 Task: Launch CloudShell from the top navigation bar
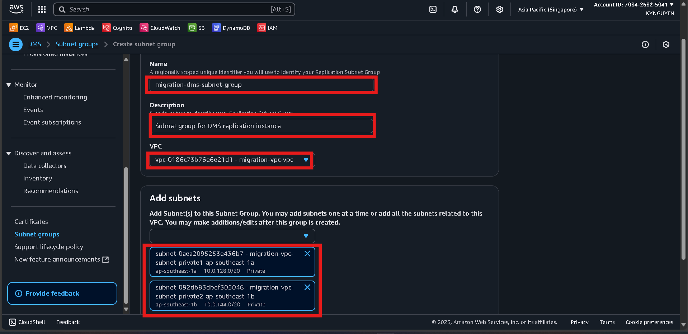433,9
